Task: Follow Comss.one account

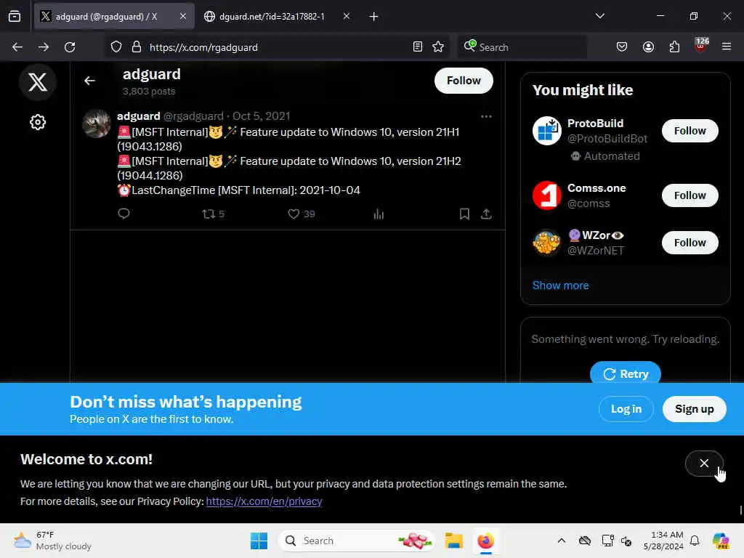Action: (x=690, y=195)
